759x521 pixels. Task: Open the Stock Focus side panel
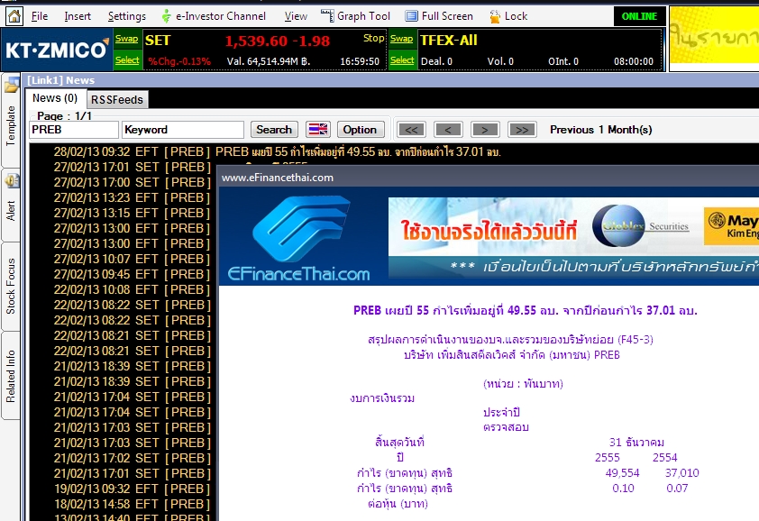[x=11, y=286]
